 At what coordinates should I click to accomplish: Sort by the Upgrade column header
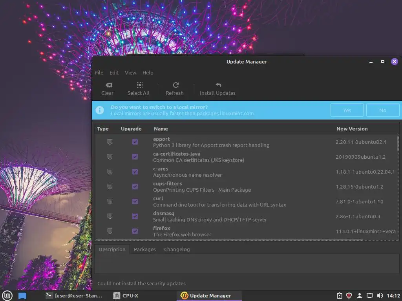pos(131,129)
